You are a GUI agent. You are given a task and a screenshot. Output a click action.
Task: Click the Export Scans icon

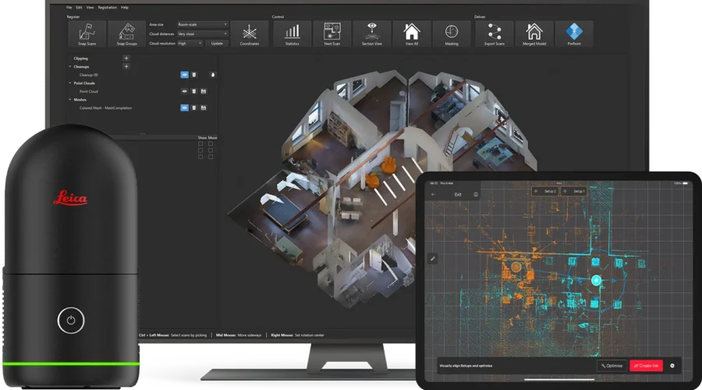click(494, 34)
